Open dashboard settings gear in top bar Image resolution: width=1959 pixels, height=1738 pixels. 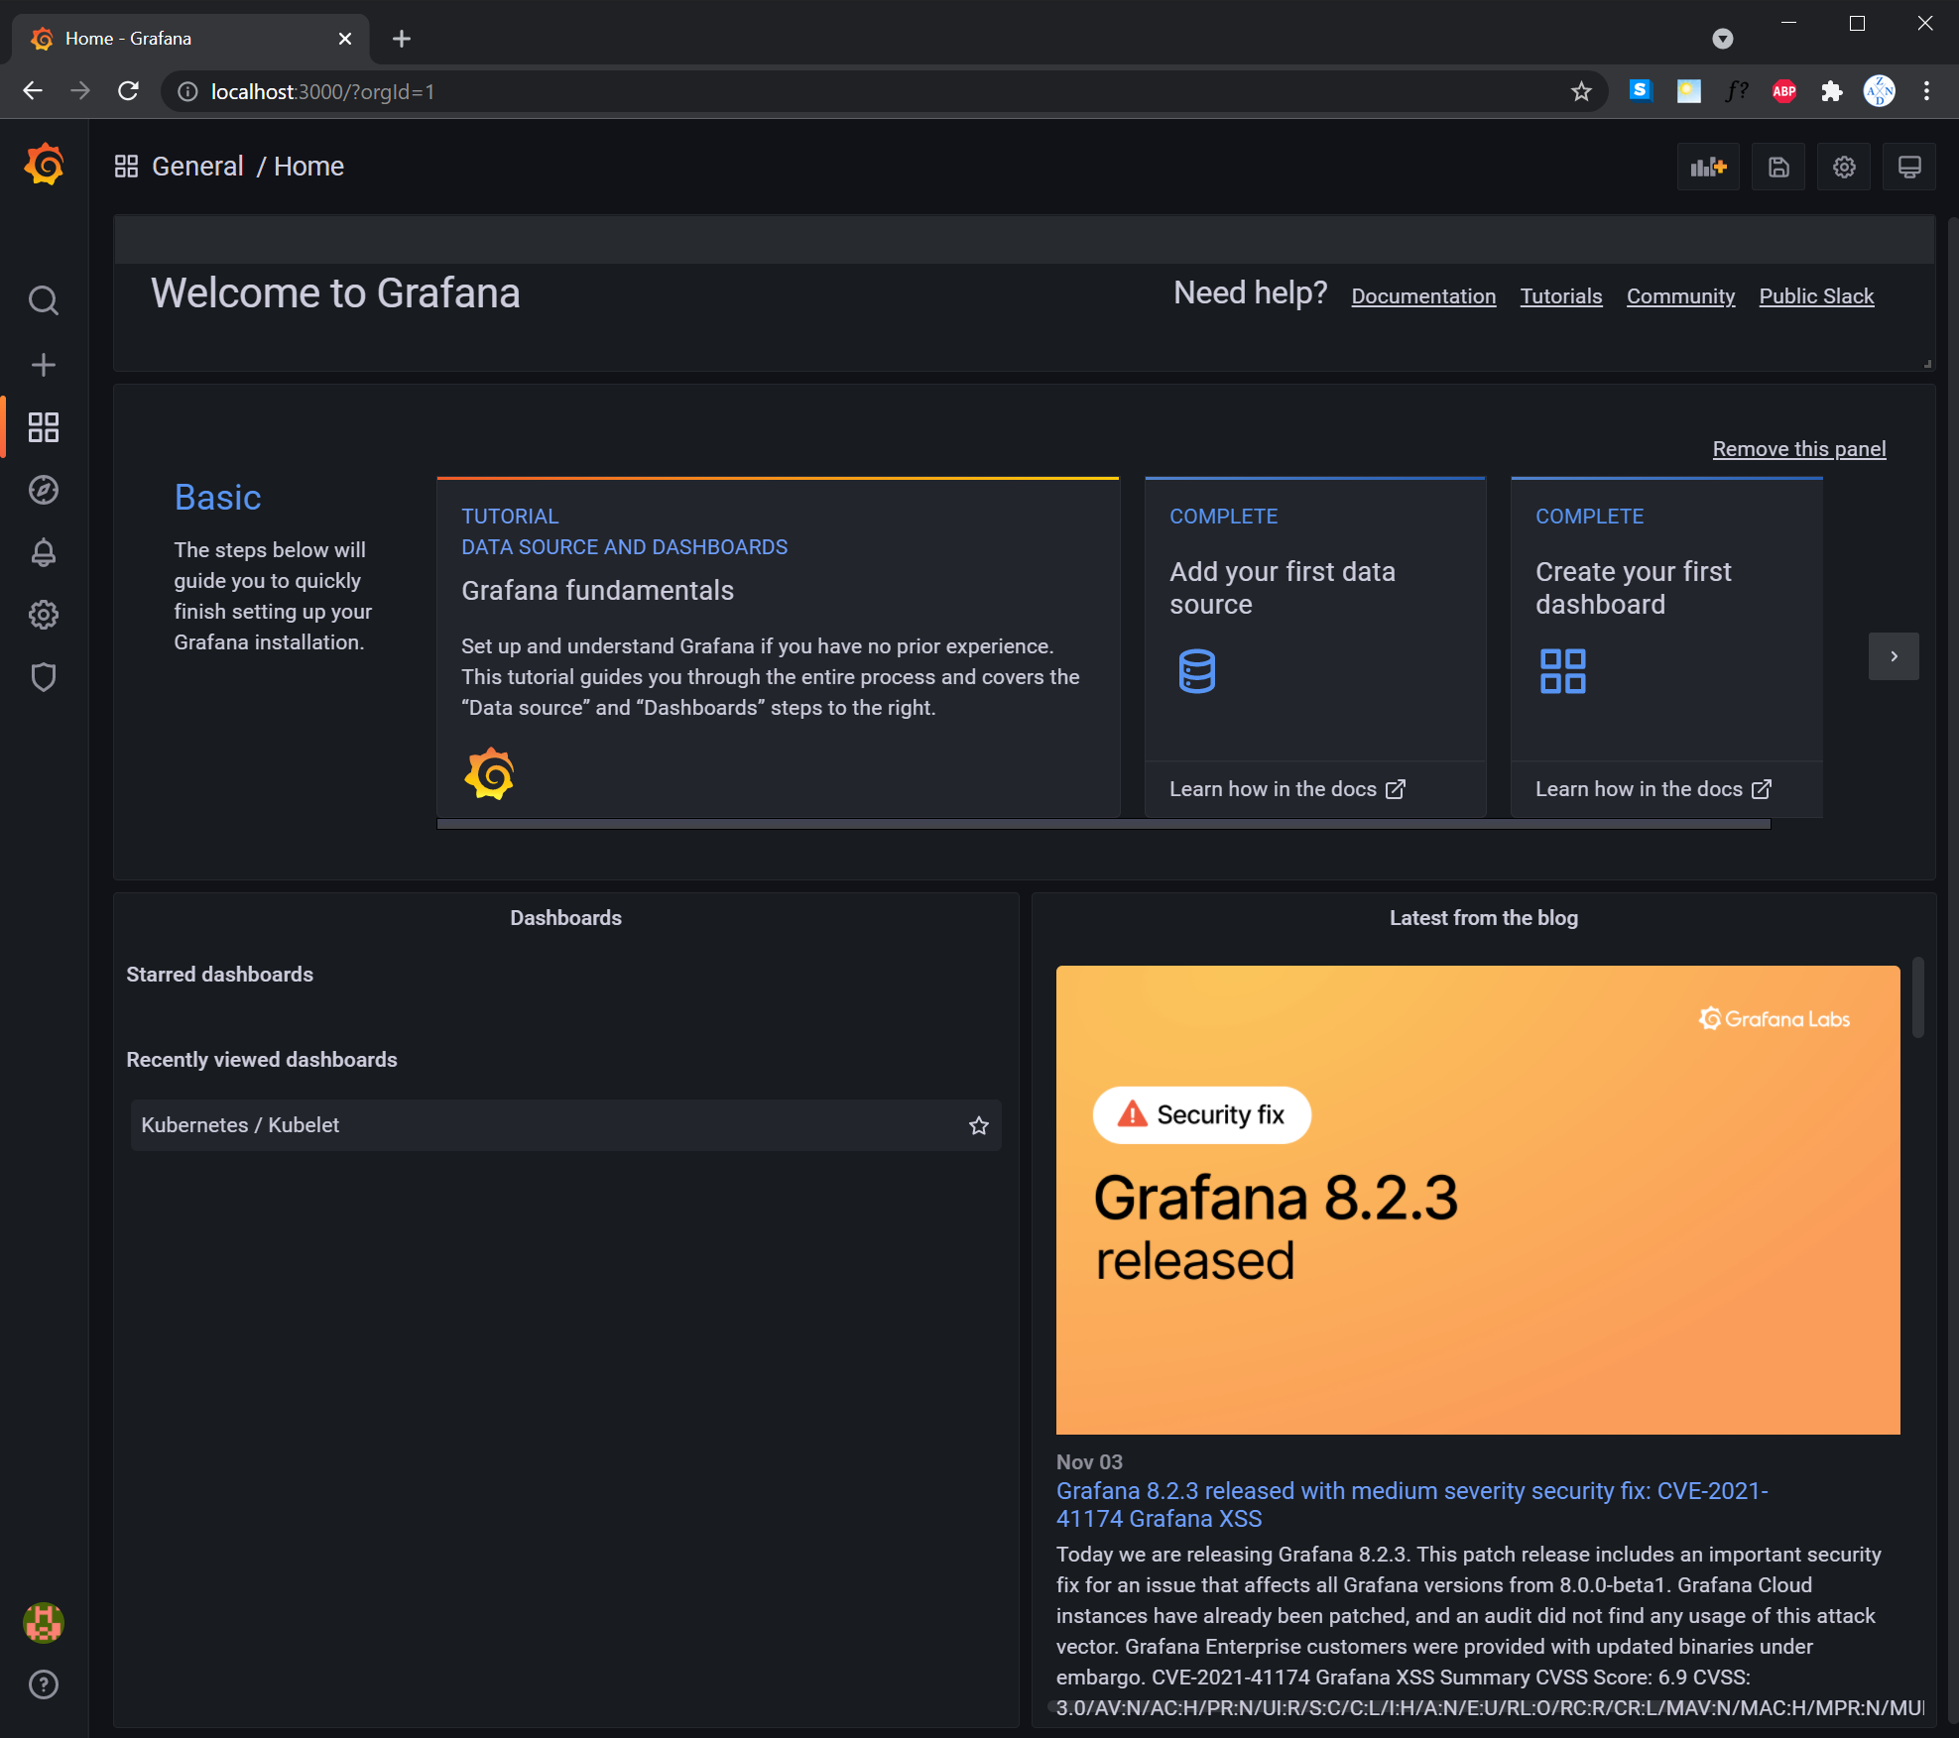(x=1843, y=167)
